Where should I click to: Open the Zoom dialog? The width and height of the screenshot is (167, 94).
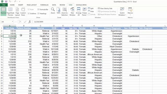coord(53,11)
